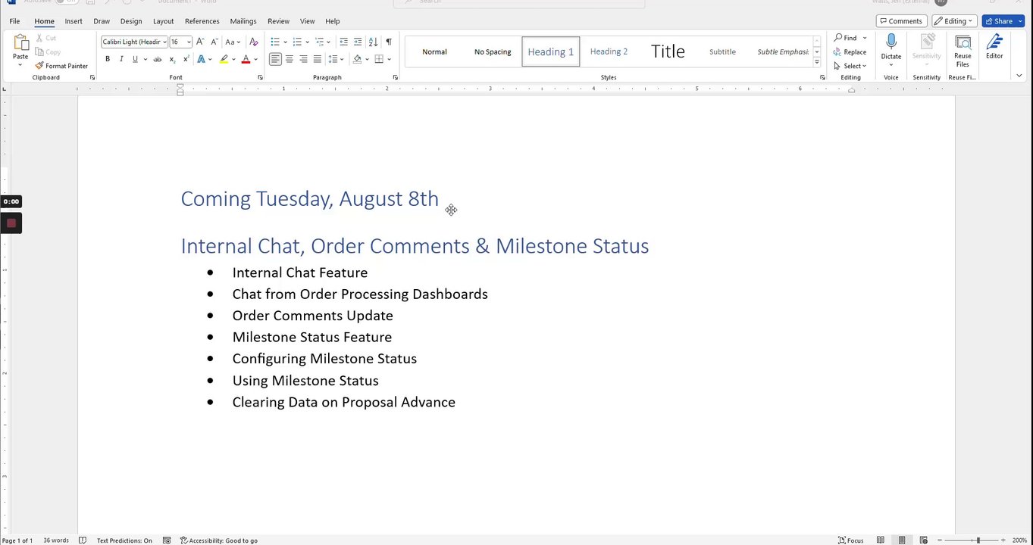Open the File menu
Viewport: 1033px width, 545px height.
[x=14, y=21]
